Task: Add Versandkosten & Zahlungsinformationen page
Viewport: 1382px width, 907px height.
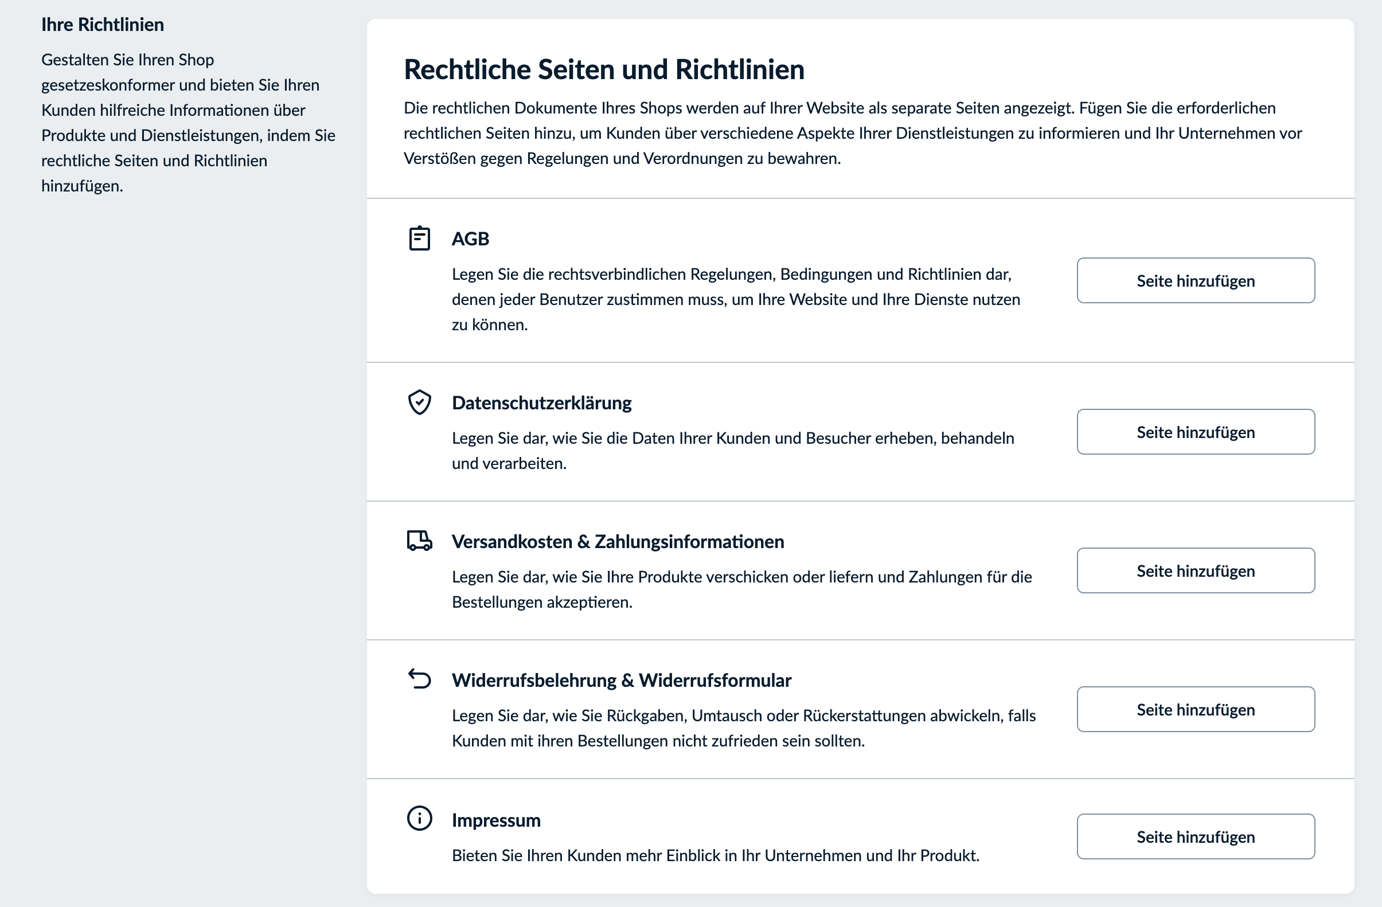Action: point(1195,570)
